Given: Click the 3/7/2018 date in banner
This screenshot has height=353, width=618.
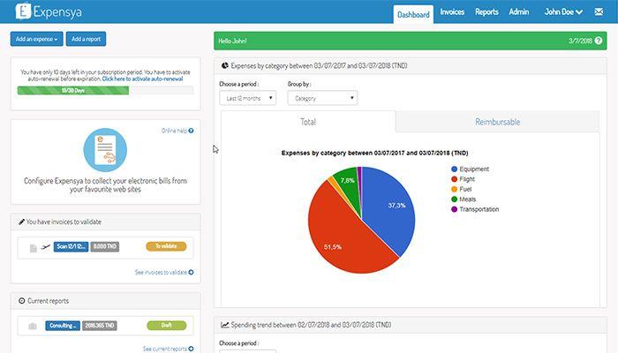Looking at the screenshot, I should coord(580,41).
